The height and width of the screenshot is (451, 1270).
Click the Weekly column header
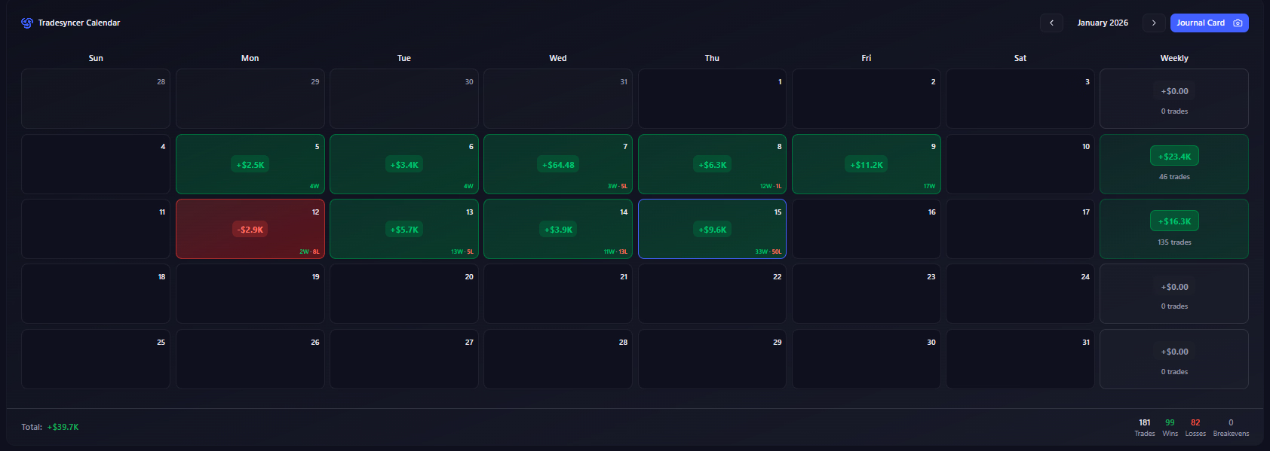1173,58
